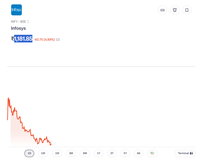Open the Terminal chart button
Viewport: 201px width, 163px height.
[185, 153]
